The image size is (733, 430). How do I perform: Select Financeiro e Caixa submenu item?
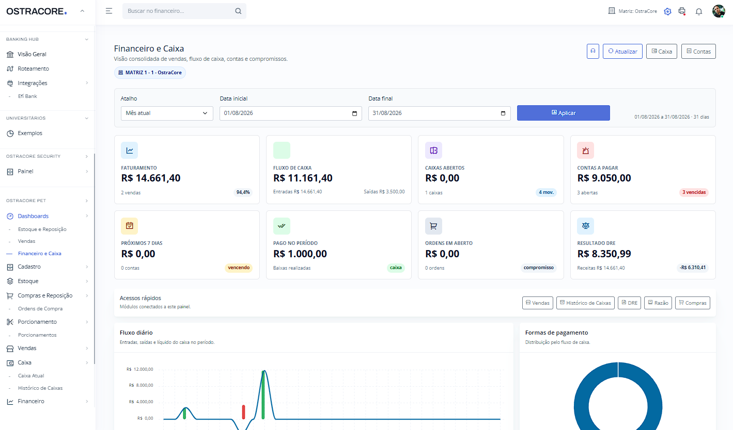tap(40, 254)
